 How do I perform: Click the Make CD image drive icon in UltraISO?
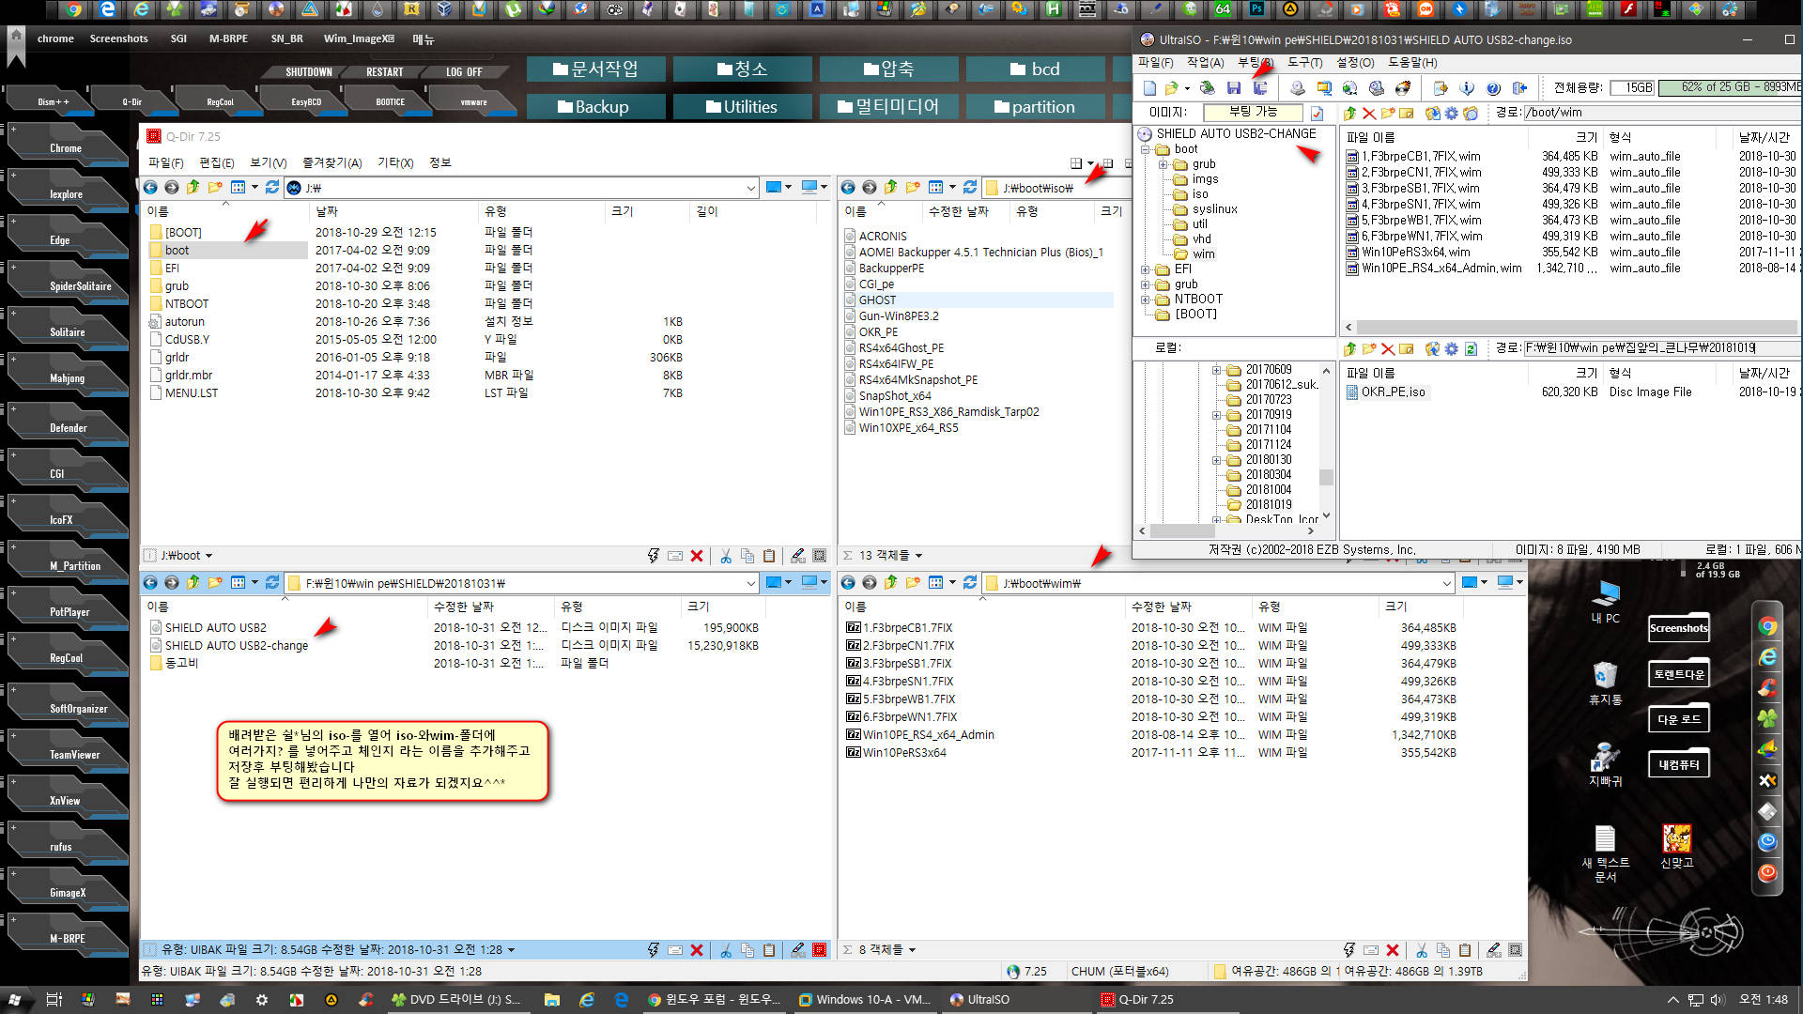tap(1297, 87)
